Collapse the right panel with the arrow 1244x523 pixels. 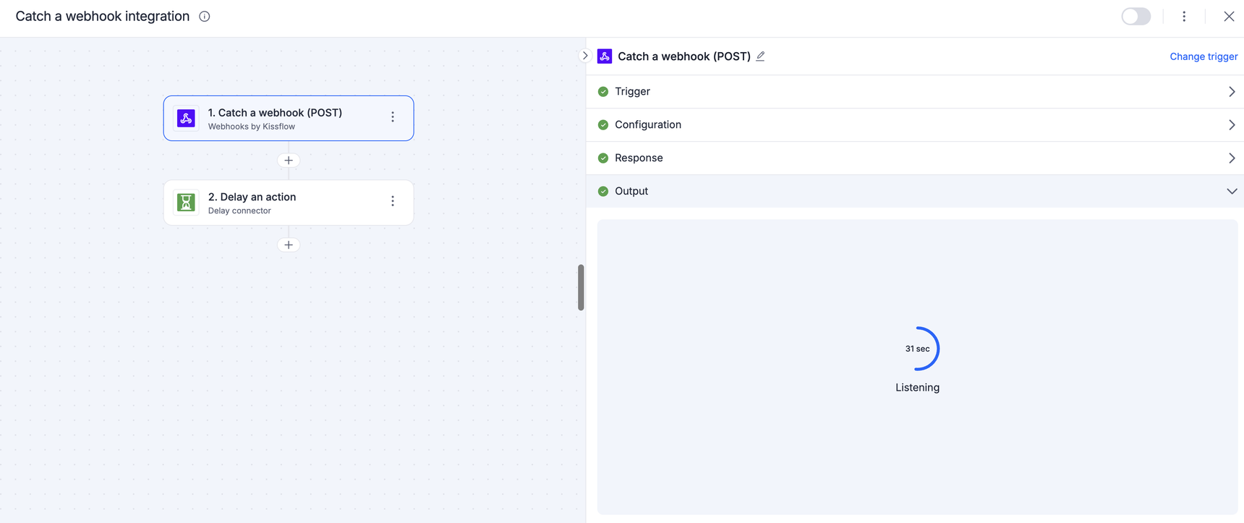[585, 56]
